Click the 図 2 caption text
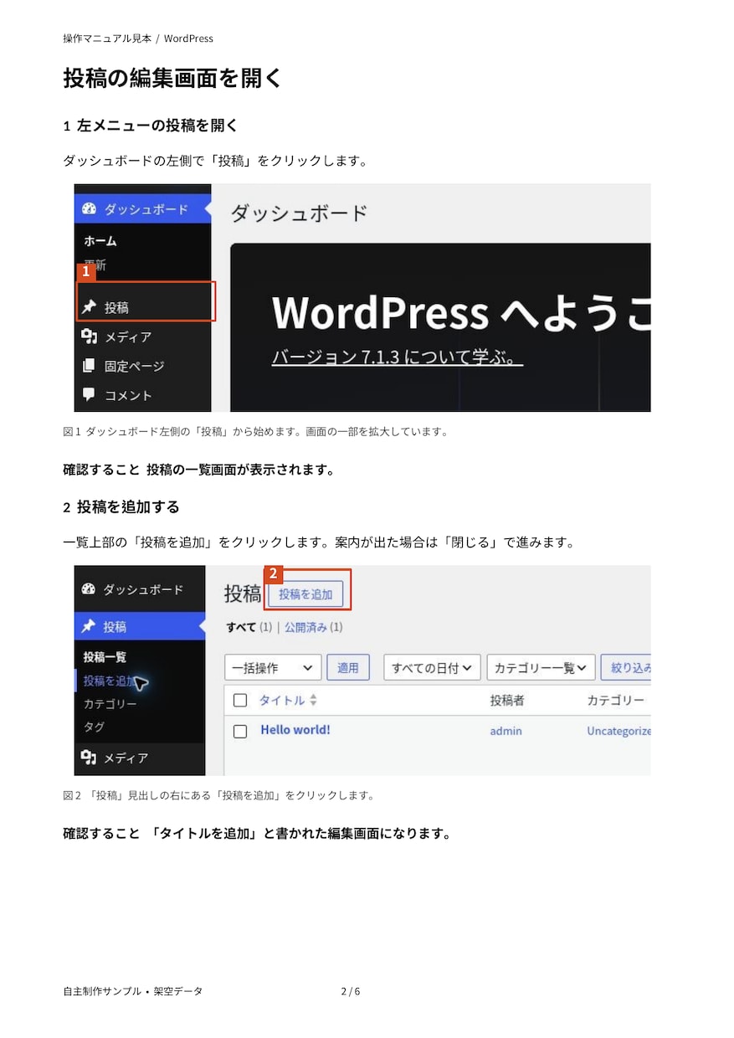Image resolution: width=734 pixels, height=1038 pixels. pyautogui.click(x=218, y=795)
